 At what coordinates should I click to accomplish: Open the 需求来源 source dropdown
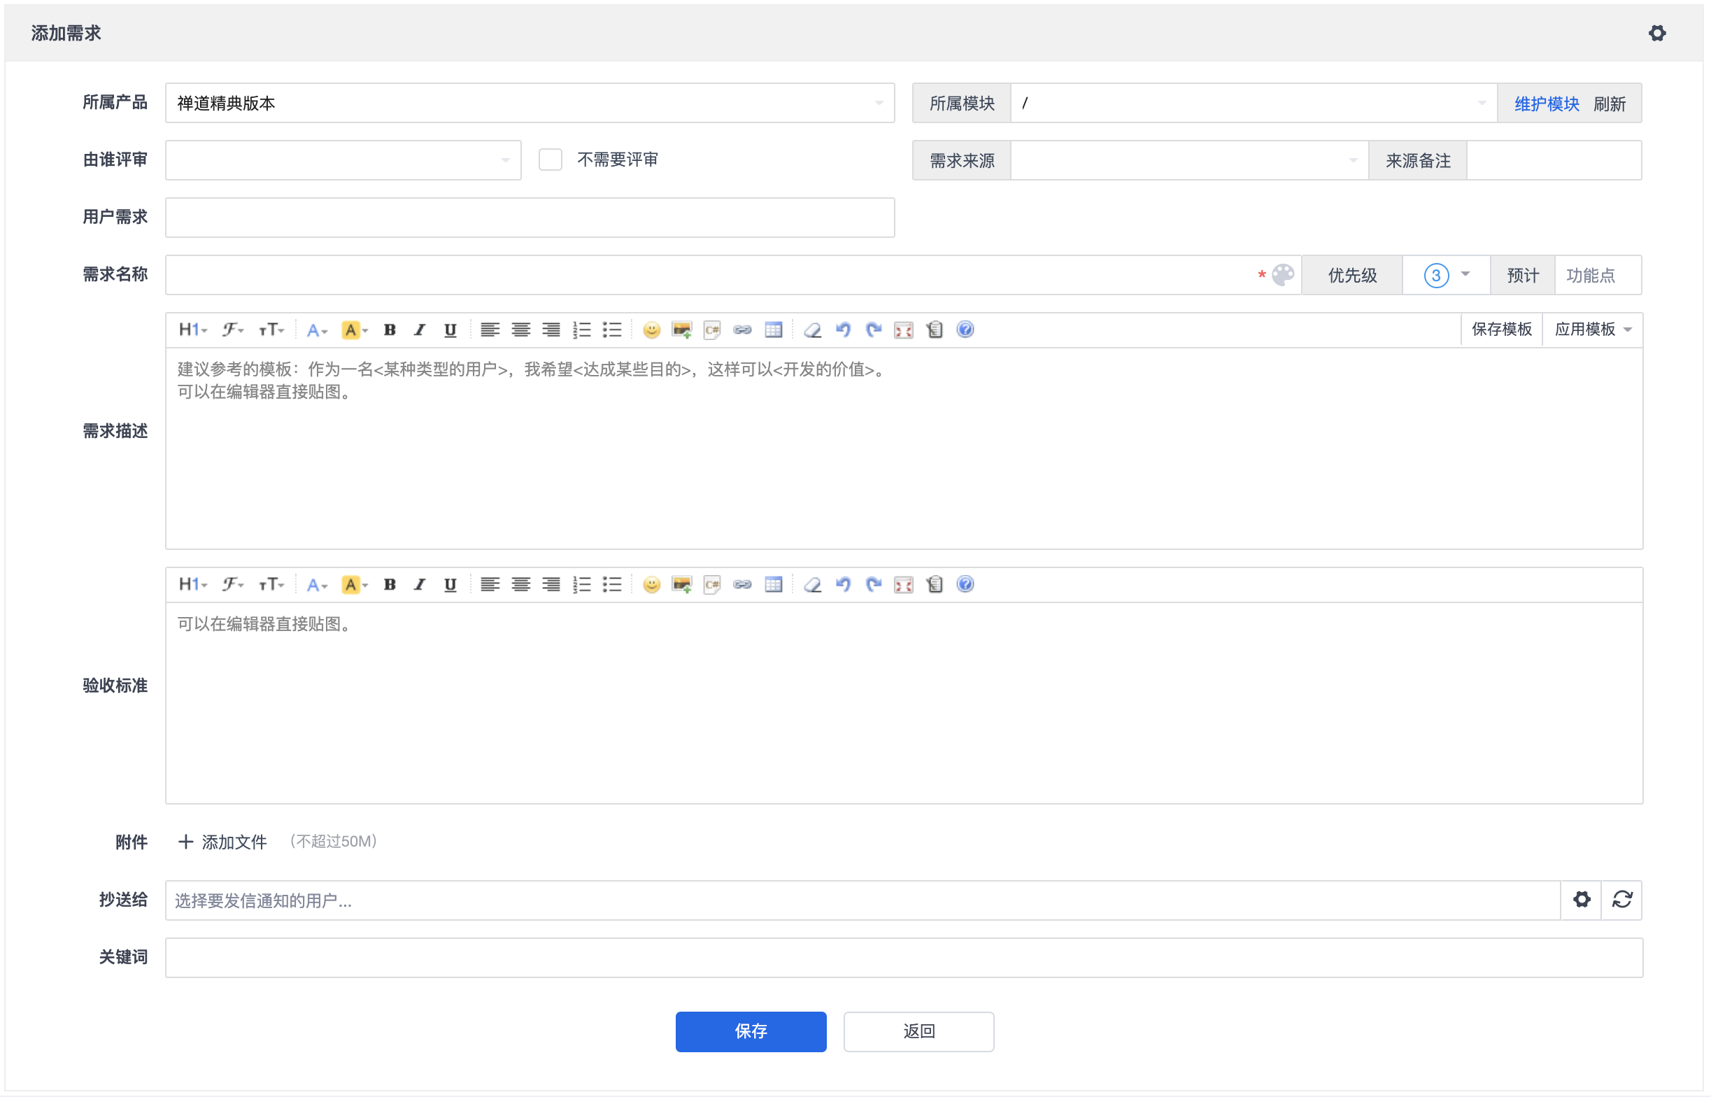(x=1188, y=161)
